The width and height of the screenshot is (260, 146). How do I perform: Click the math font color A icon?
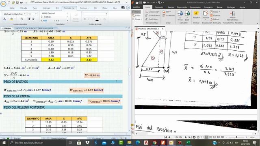[4, 19]
